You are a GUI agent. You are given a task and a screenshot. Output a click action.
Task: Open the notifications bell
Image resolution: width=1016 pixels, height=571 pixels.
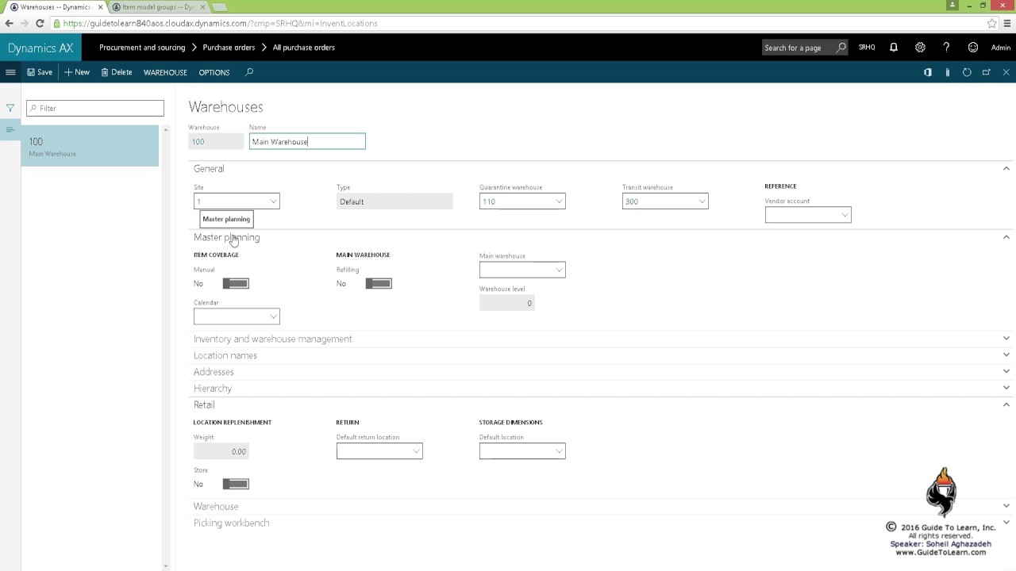coord(894,48)
